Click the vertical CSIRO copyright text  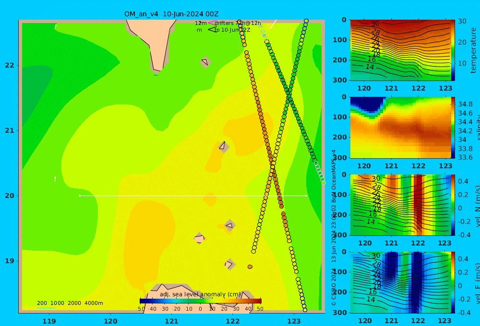334,228
